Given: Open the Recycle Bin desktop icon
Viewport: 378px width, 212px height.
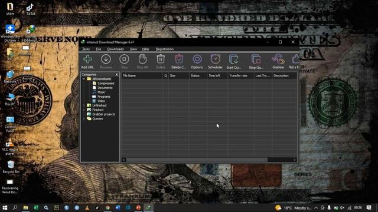Looking at the screenshot, I should (11, 167).
